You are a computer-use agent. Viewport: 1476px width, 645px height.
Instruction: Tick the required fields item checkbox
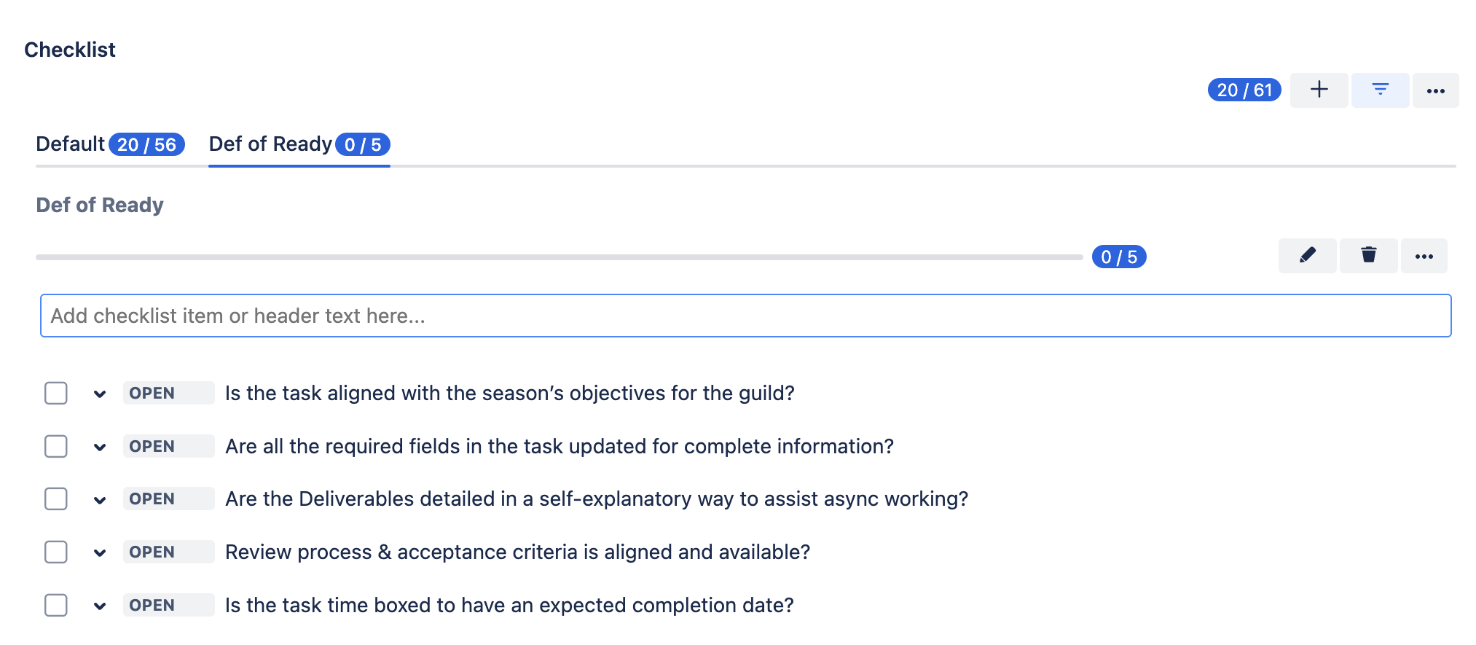(56, 446)
